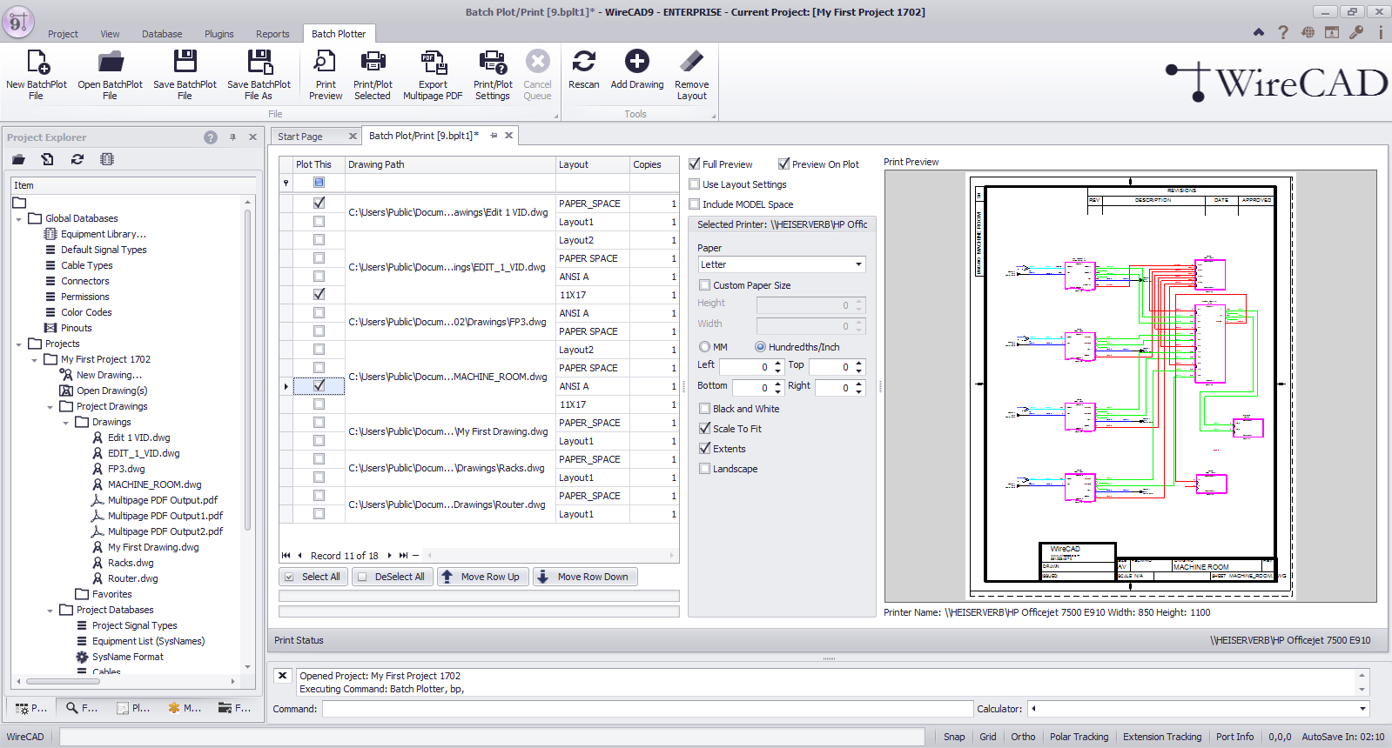Run Print/Plot Selected
The image size is (1392, 748).
(373, 74)
